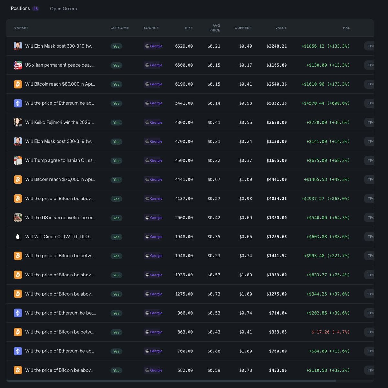Click the value cell '$353.83'

click(x=278, y=332)
